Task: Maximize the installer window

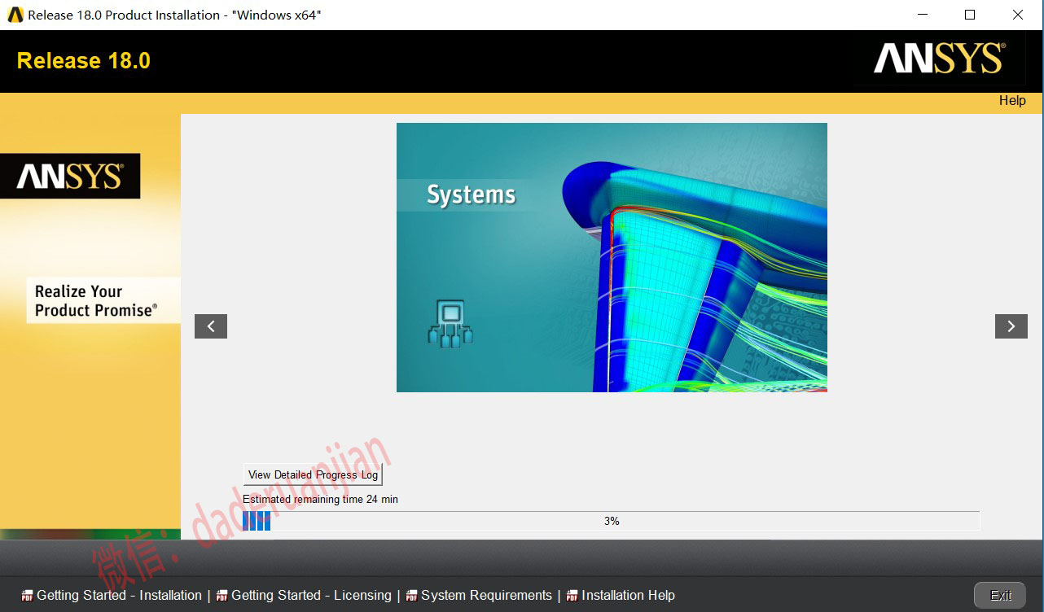Action: point(970,15)
